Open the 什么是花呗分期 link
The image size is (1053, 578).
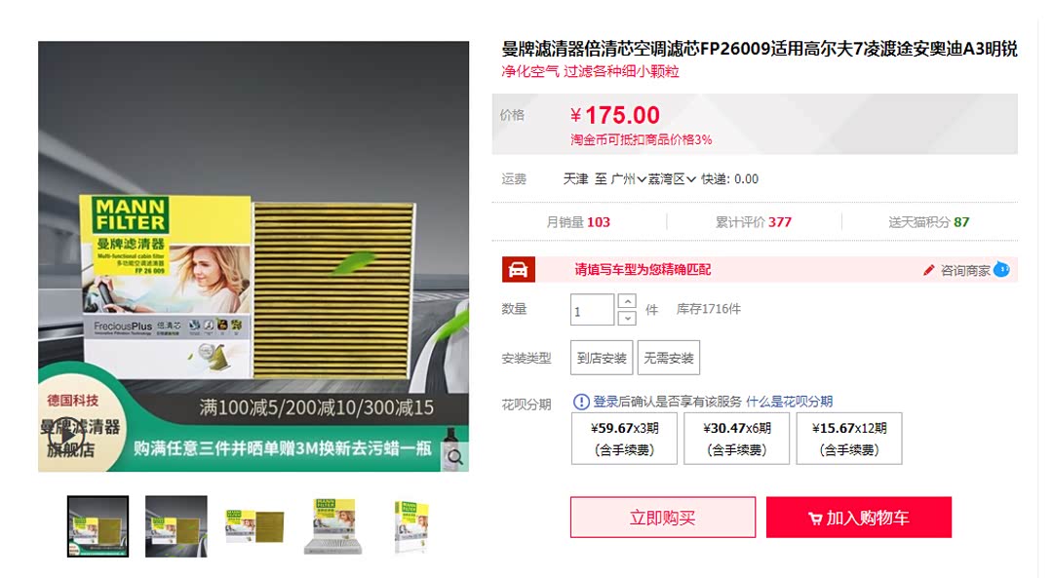coord(789,402)
